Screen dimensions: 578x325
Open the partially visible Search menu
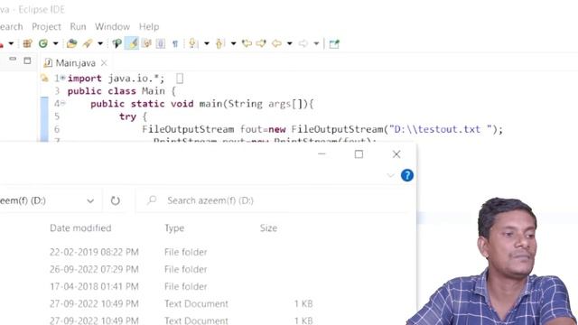(x=11, y=27)
